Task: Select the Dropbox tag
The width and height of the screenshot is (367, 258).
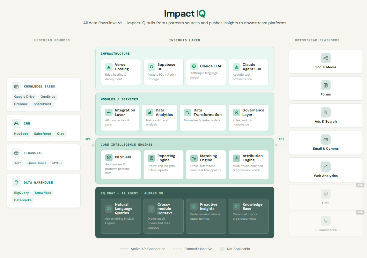Action: coord(21,104)
